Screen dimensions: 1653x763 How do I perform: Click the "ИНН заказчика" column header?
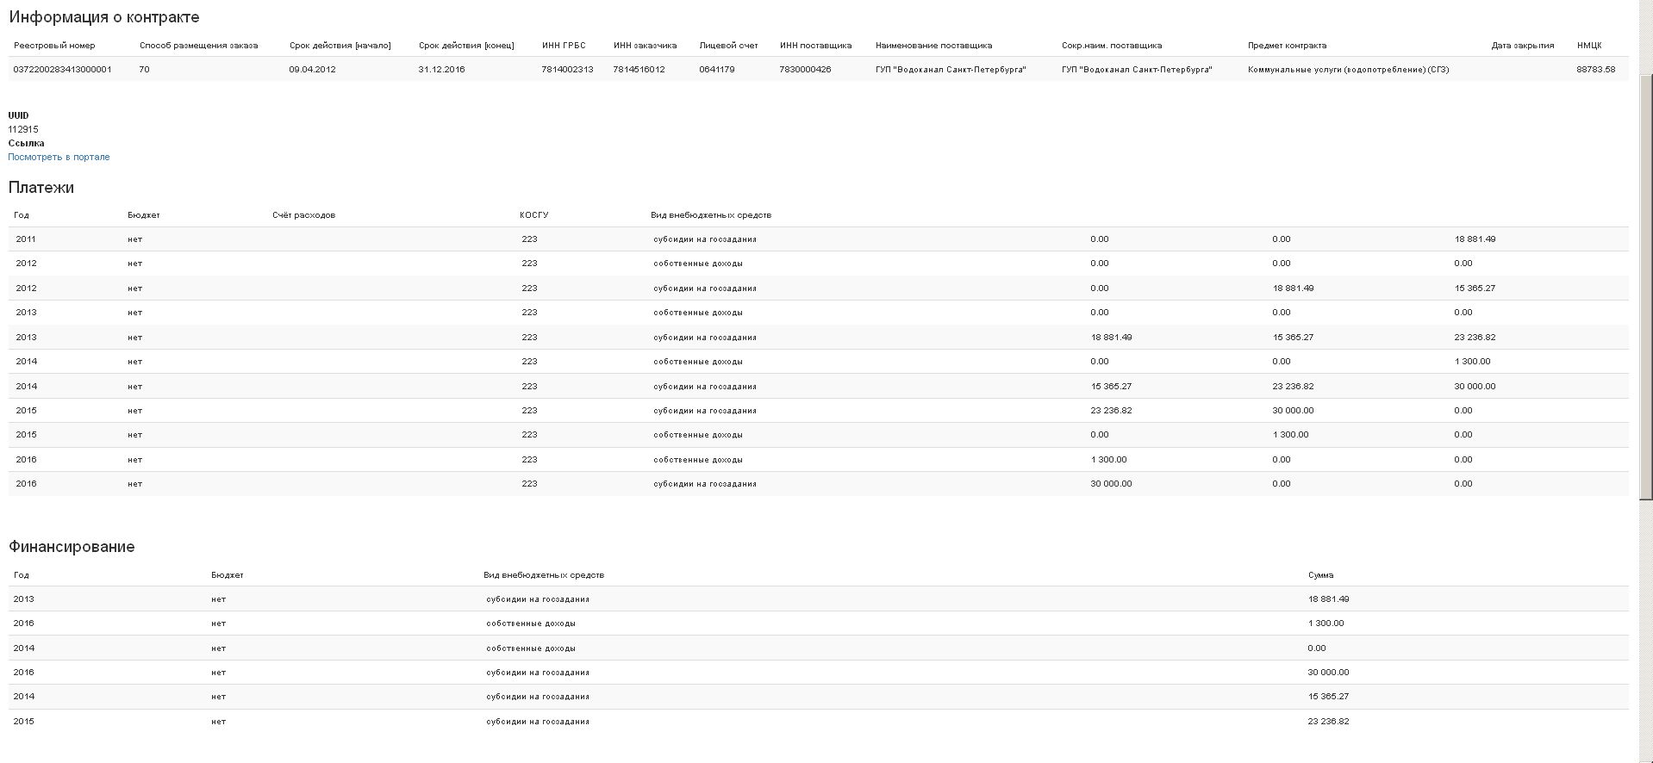pos(645,46)
